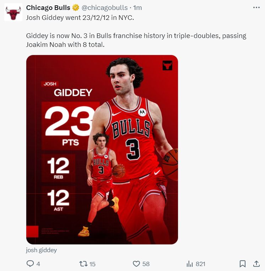
Task: View tweet analytics bar chart icon
Action: 189,264
